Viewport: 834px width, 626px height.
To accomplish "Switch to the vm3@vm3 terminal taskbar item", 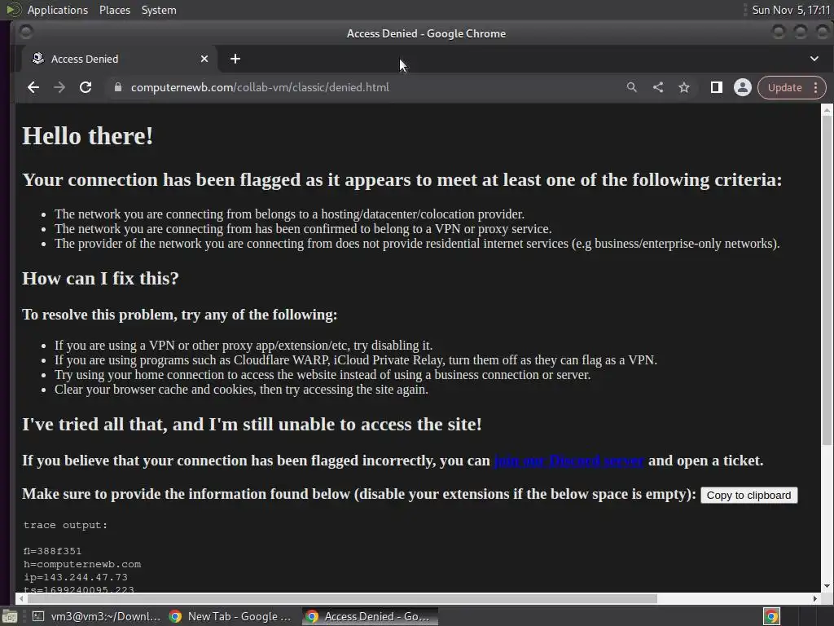I will pyautogui.click(x=96, y=616).
